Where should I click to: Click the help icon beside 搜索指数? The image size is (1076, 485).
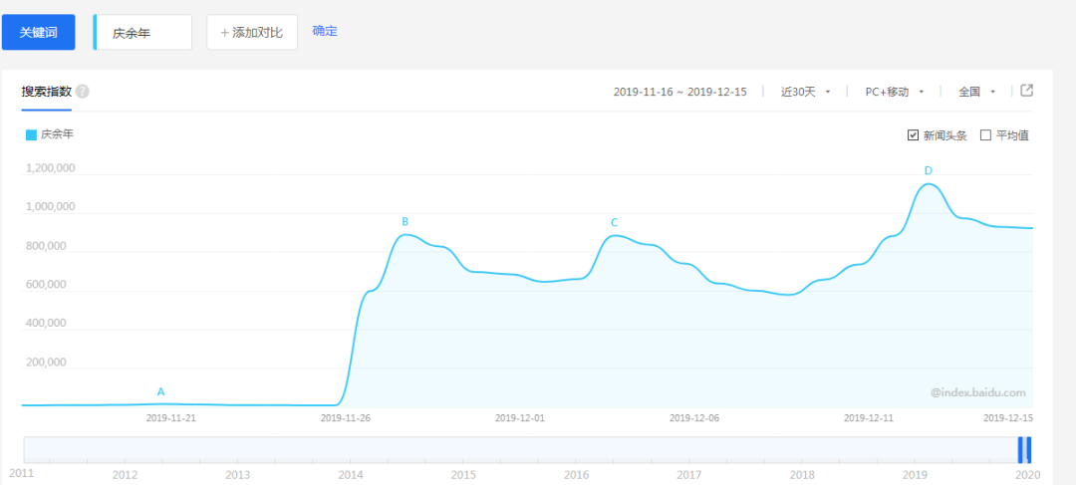(83, 92)
